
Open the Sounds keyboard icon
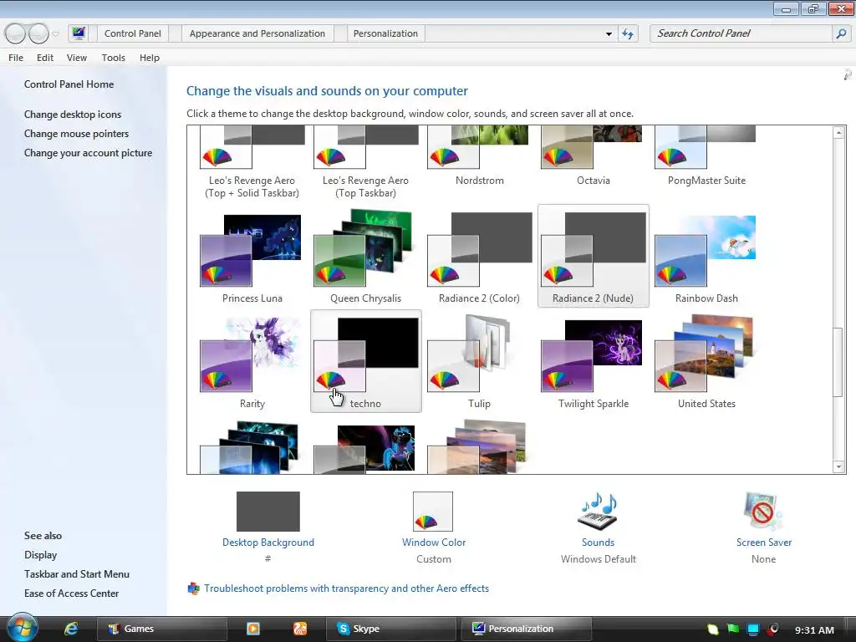coord(598,512)
